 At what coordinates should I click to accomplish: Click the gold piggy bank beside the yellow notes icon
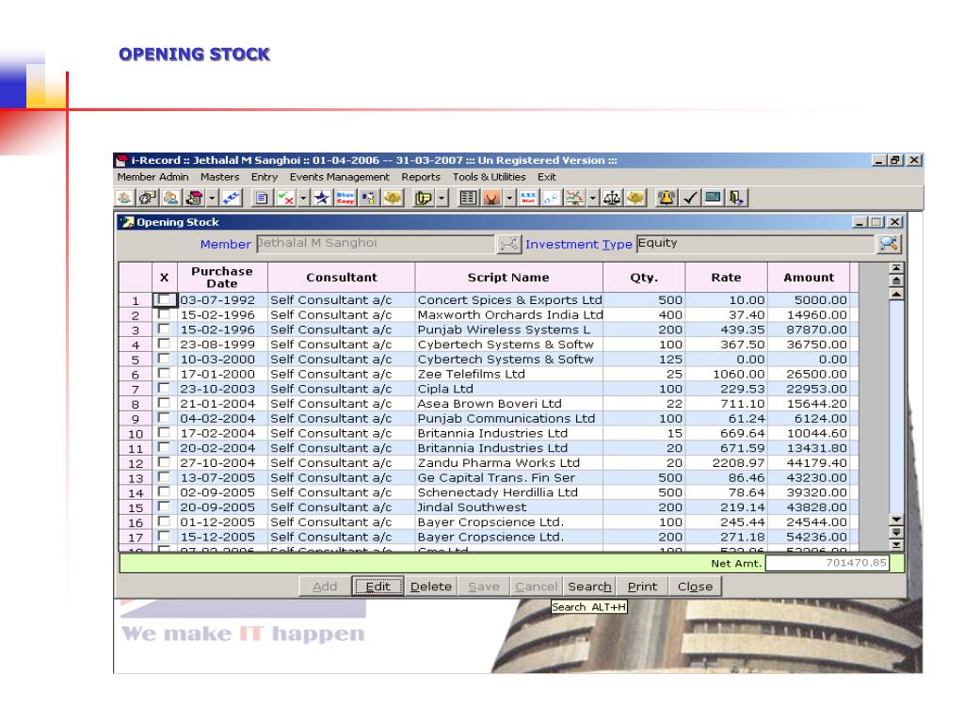[393, 198]
